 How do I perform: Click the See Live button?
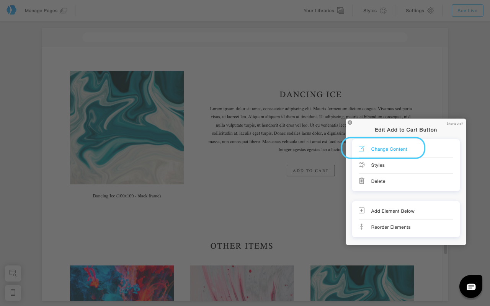click(467, 11)
